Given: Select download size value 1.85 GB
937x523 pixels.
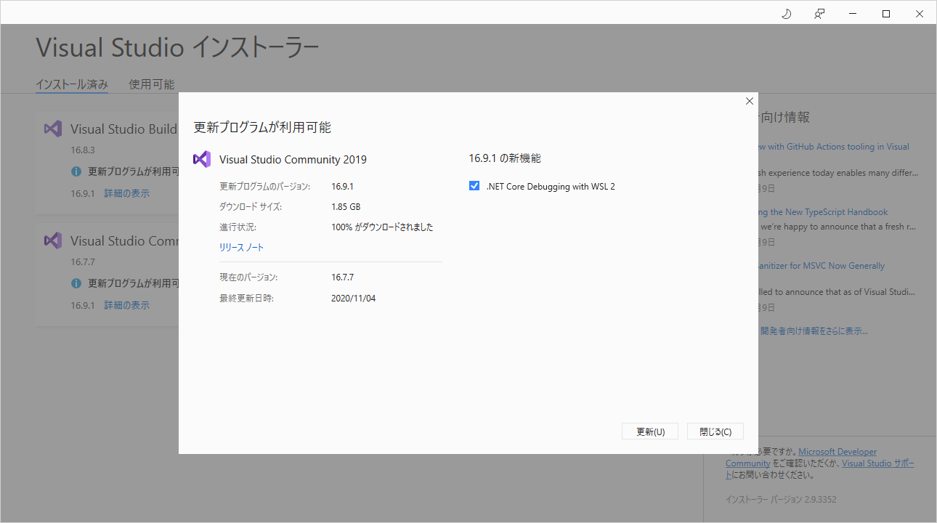Looking at the screenshot, I should click(346, 207).
